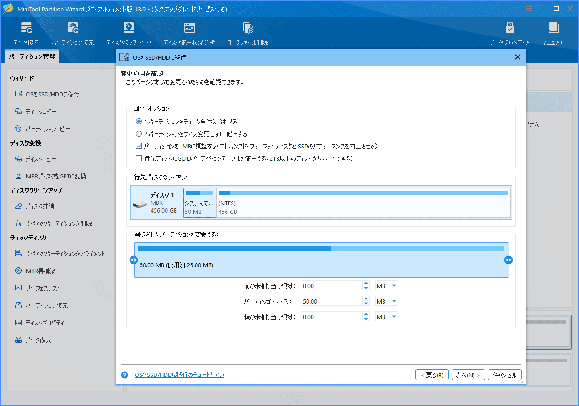Image resolution: width=579 pixels, height=406 pixels.
Task: Click the ディスククリーンアップ section header
Action: 36,190
